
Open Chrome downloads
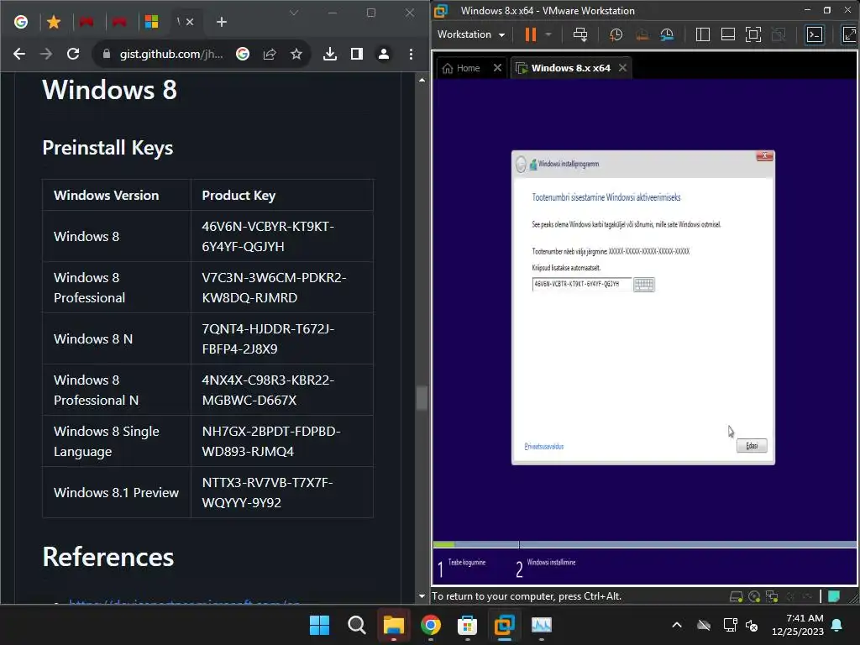pyautogui.click(x=329, y=54)
